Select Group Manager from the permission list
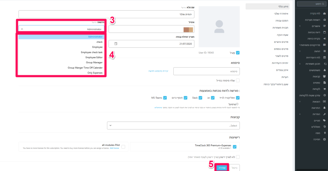The width and height of the screenshot is (328, 171). coord(94,63)
